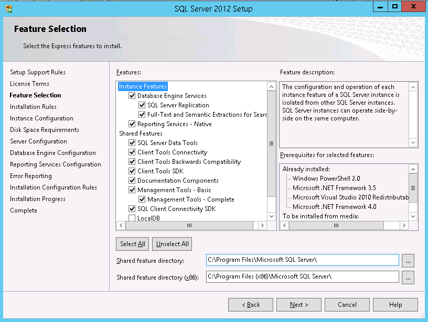Viewport: 428px width, 322px height.
Task: Toggle the Database Engine Services checkbox
Action: [132, 96]
